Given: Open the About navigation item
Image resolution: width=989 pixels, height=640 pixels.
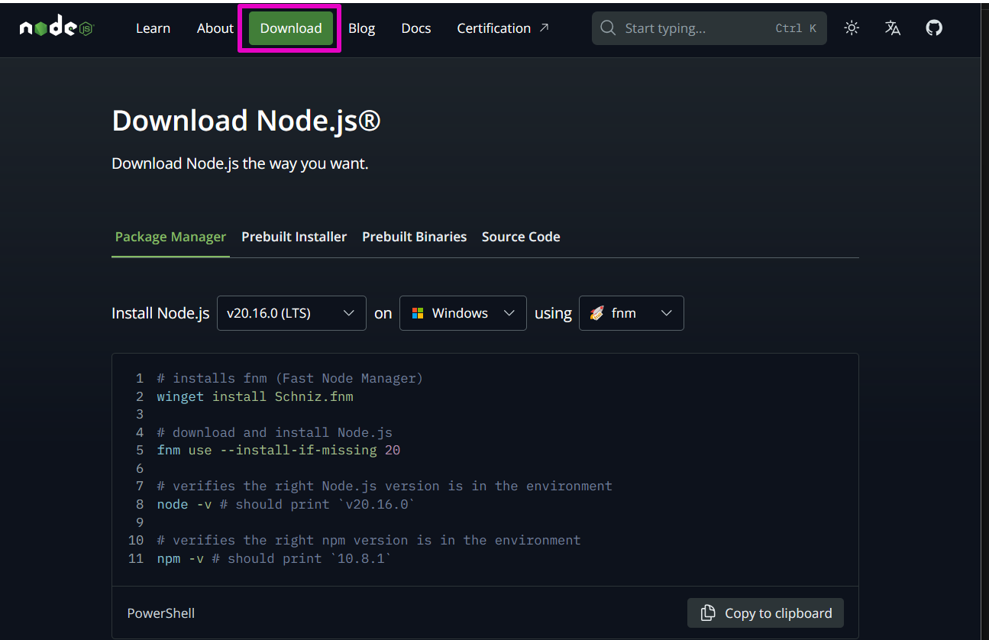Looking at the screenshot, I should (x=215, y=28).
